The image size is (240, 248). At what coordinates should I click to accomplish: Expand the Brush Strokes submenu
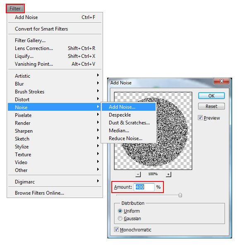(x=55, y=92)
